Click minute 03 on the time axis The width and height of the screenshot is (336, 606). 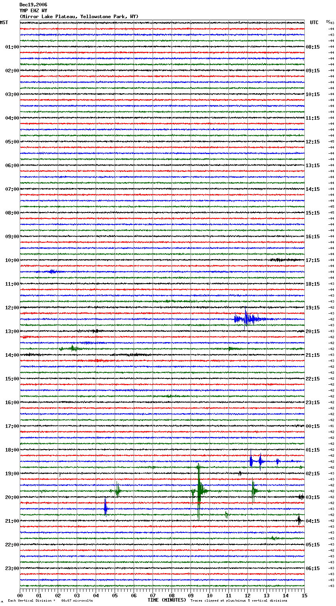coord(77,595)
